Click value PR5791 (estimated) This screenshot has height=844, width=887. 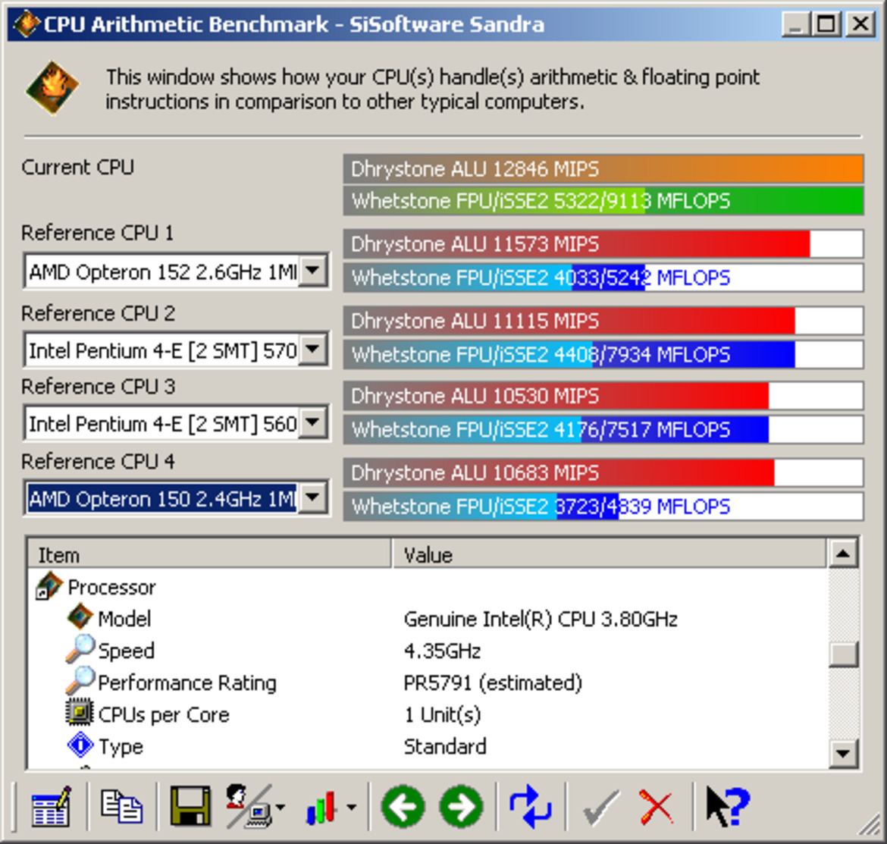[493, 682]
